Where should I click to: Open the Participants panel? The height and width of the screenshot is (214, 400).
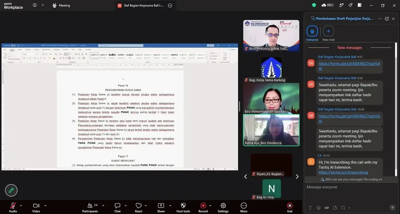[x=90, y=208]
